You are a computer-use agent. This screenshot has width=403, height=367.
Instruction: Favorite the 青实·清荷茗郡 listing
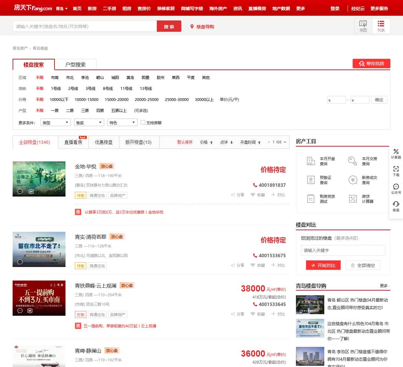tap(258, 265)
